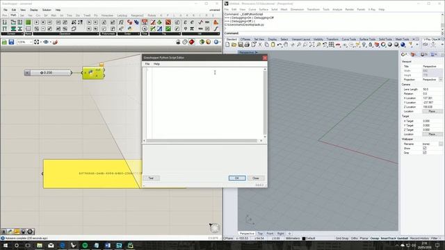Open the Mail app on the taskbar
The width and height of the screenshot is (445, 250).
[51, 245]
